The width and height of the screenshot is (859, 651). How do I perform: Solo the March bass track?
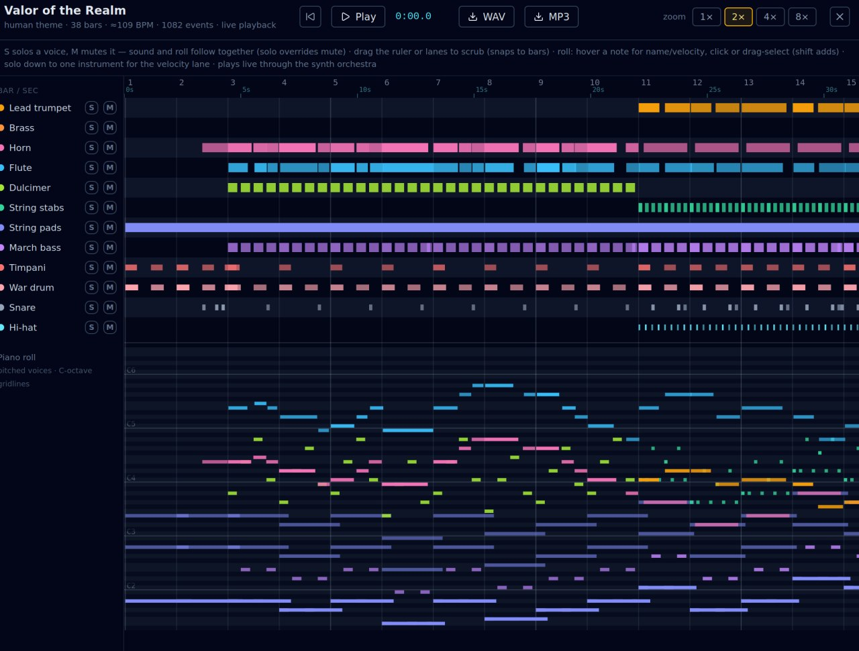pyautogui.click(x=91, y=247)
